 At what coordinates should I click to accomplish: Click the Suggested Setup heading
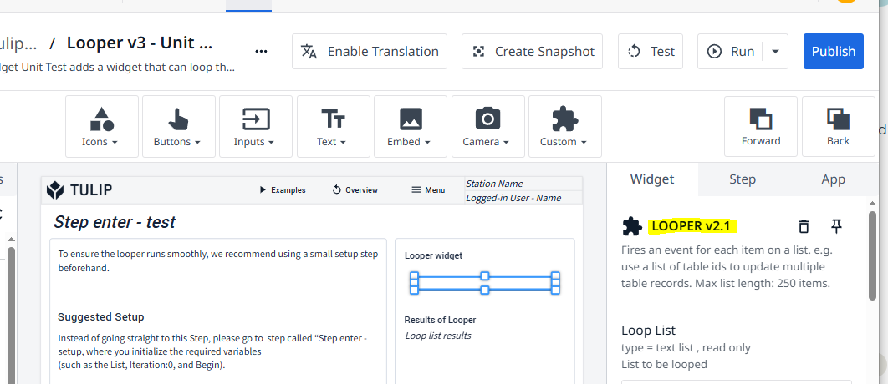101,316
